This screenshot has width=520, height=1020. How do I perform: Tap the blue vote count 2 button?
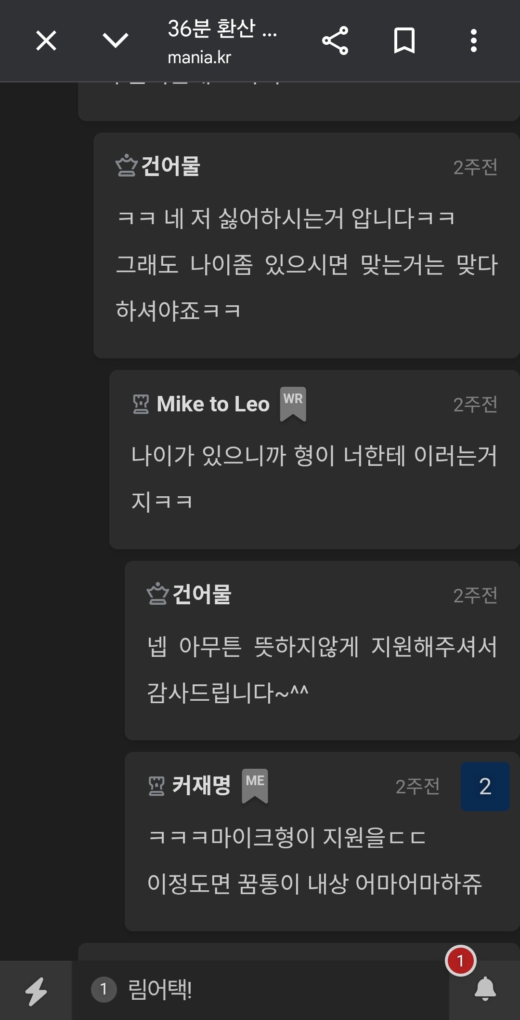(x=485, y=787)
